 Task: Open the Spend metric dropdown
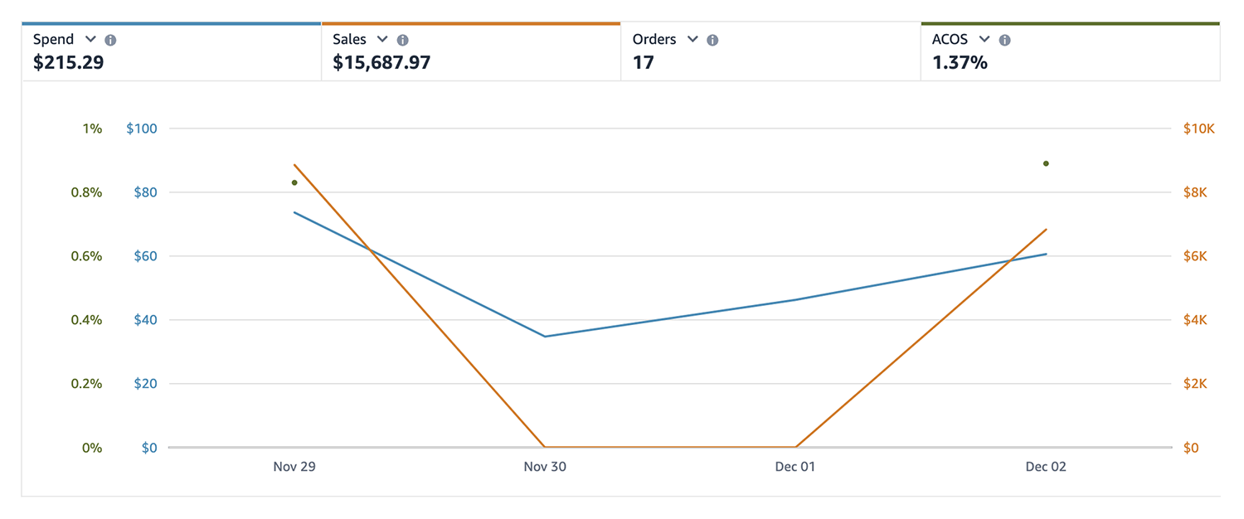click(x=90, y=39)
